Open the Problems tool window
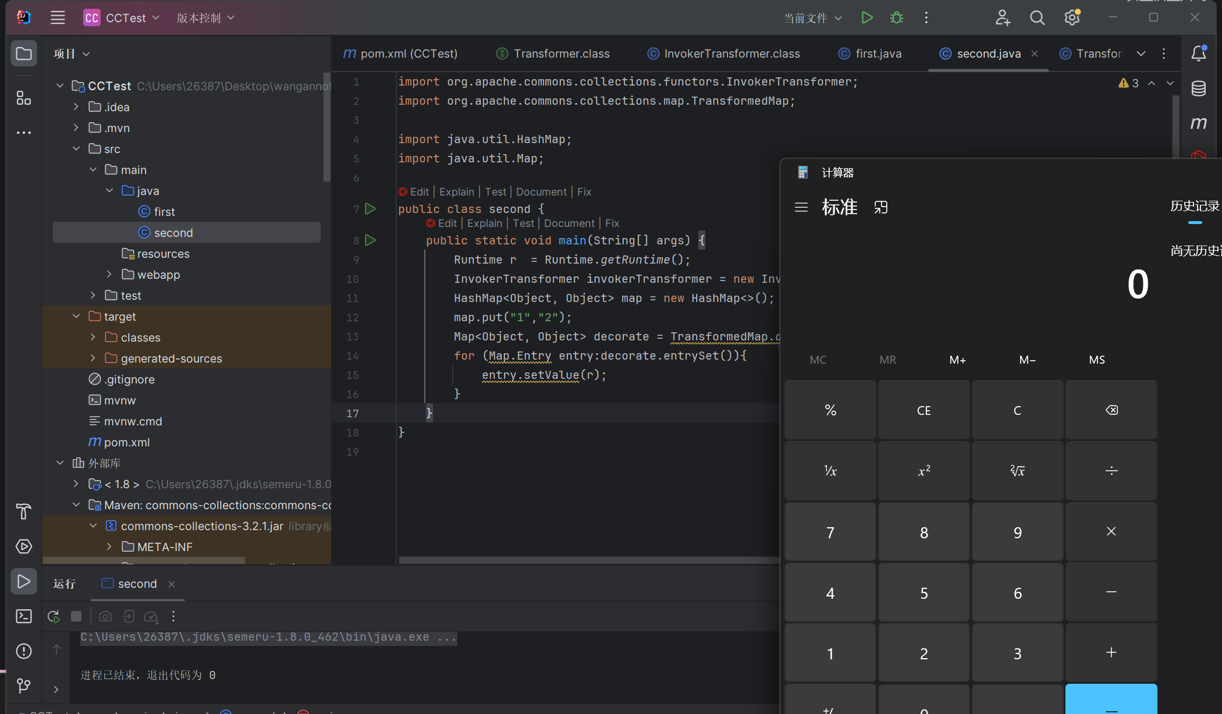The image size is (1222, 714). pos(24,651)
